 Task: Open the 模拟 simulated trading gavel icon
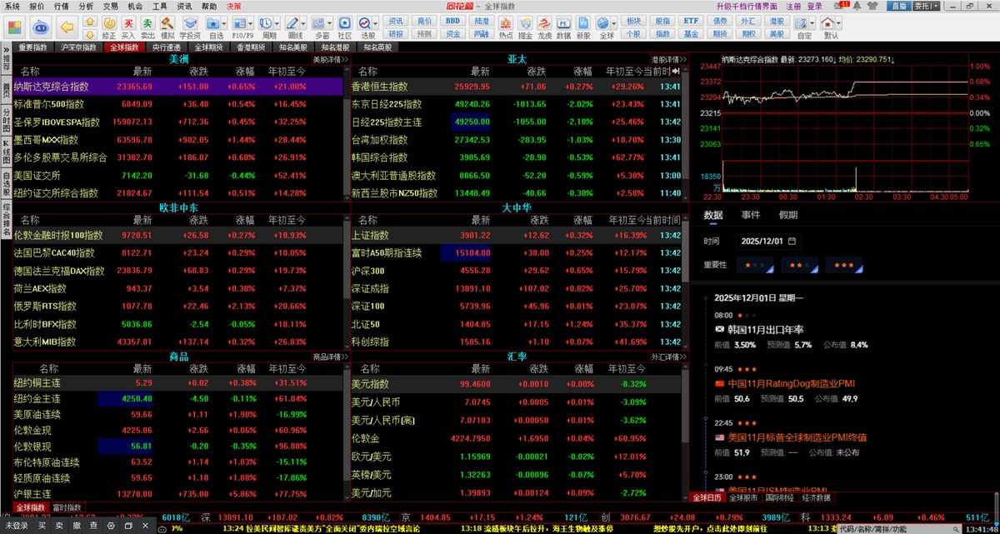coord(167,23)
